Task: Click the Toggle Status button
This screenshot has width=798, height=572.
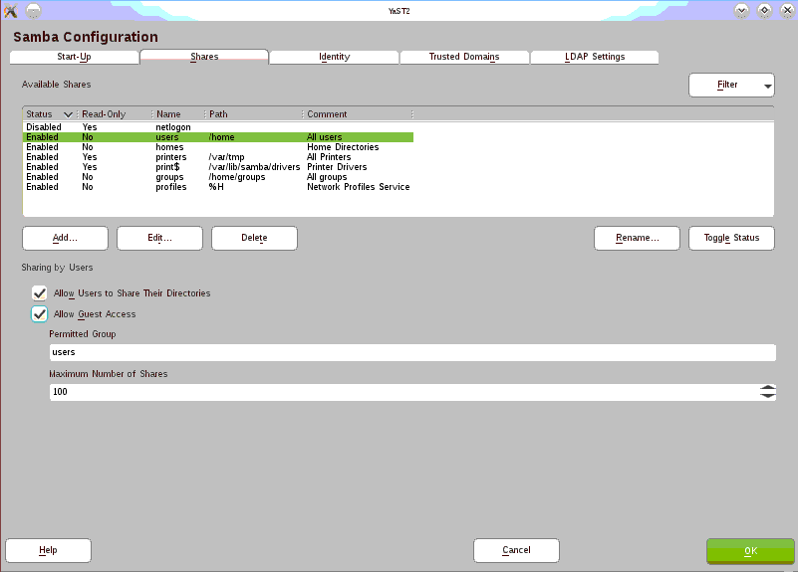Action: click(x=732, y=238)
